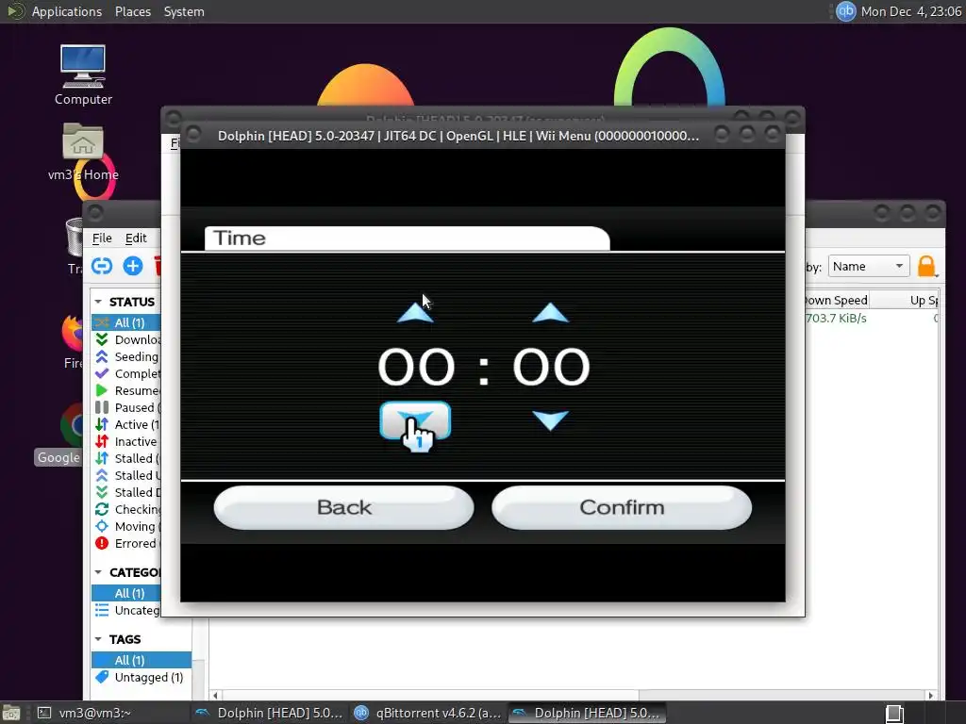This screenshot has height=724, width=966.
Task: Click the clock Mon Dec 4, 23:06
Action: pos(910,11)
